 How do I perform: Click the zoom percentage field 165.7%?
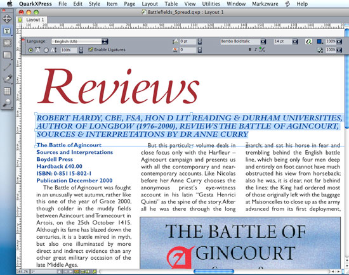tap(23, 272)
